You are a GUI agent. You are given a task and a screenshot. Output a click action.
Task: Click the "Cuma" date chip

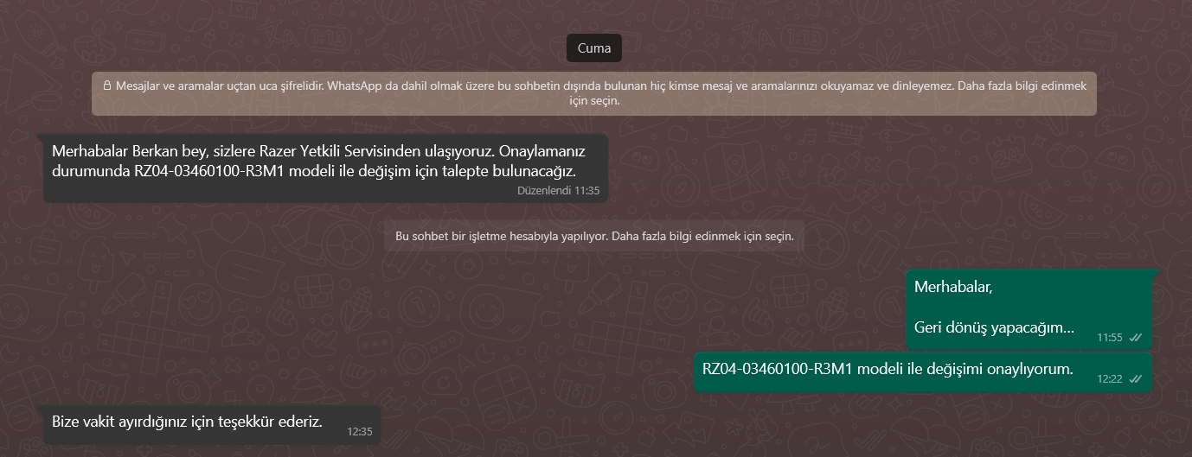point(594,48)
